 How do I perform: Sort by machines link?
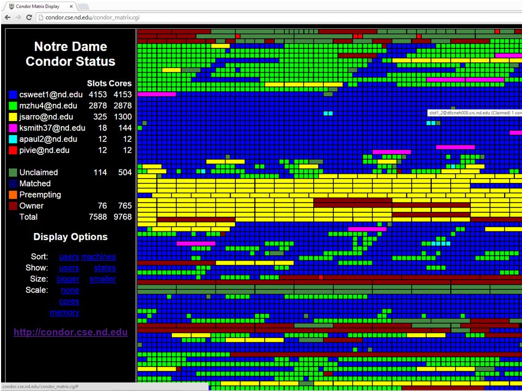click(98, 257)
